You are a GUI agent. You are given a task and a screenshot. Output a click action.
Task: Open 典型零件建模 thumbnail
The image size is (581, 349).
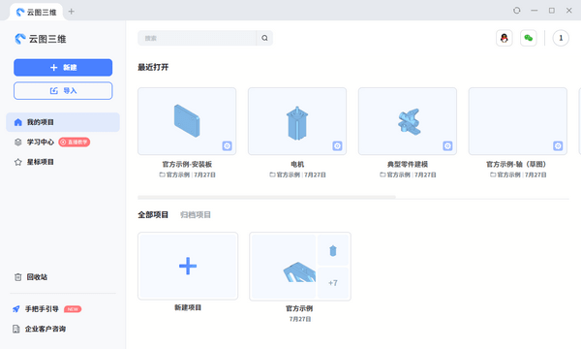tap(408, 121)
